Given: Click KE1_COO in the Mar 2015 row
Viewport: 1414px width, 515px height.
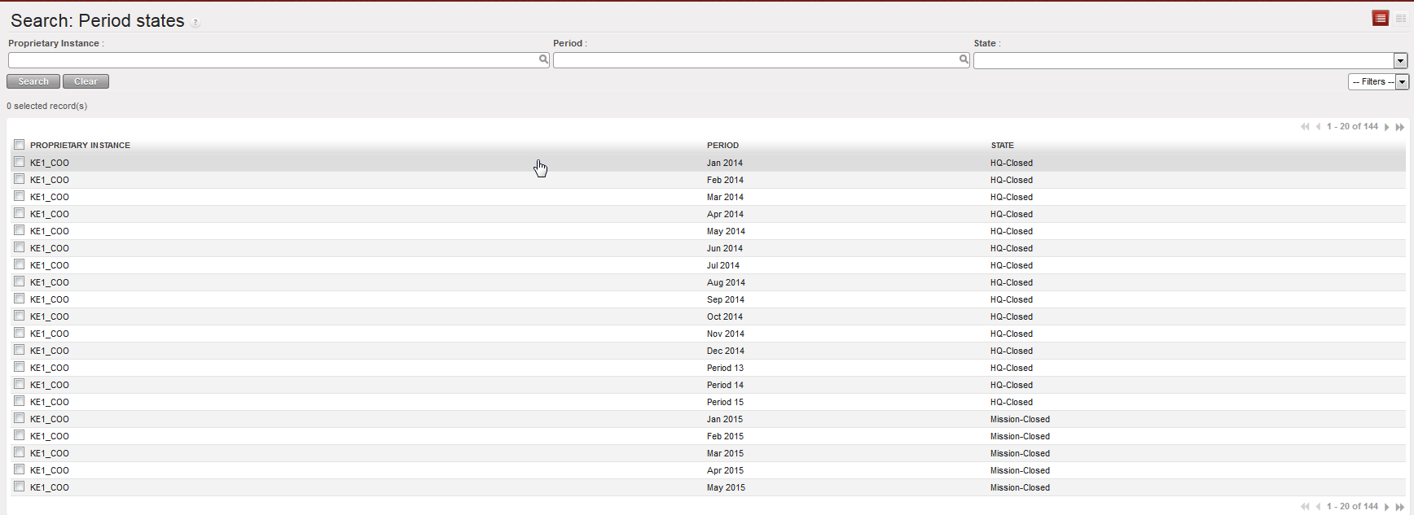Looking at the screenshot, I should tap(50, 453).
